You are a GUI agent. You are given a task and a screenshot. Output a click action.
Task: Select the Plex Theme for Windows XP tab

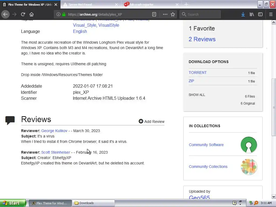pyautogui.click(x=30, y=5)
